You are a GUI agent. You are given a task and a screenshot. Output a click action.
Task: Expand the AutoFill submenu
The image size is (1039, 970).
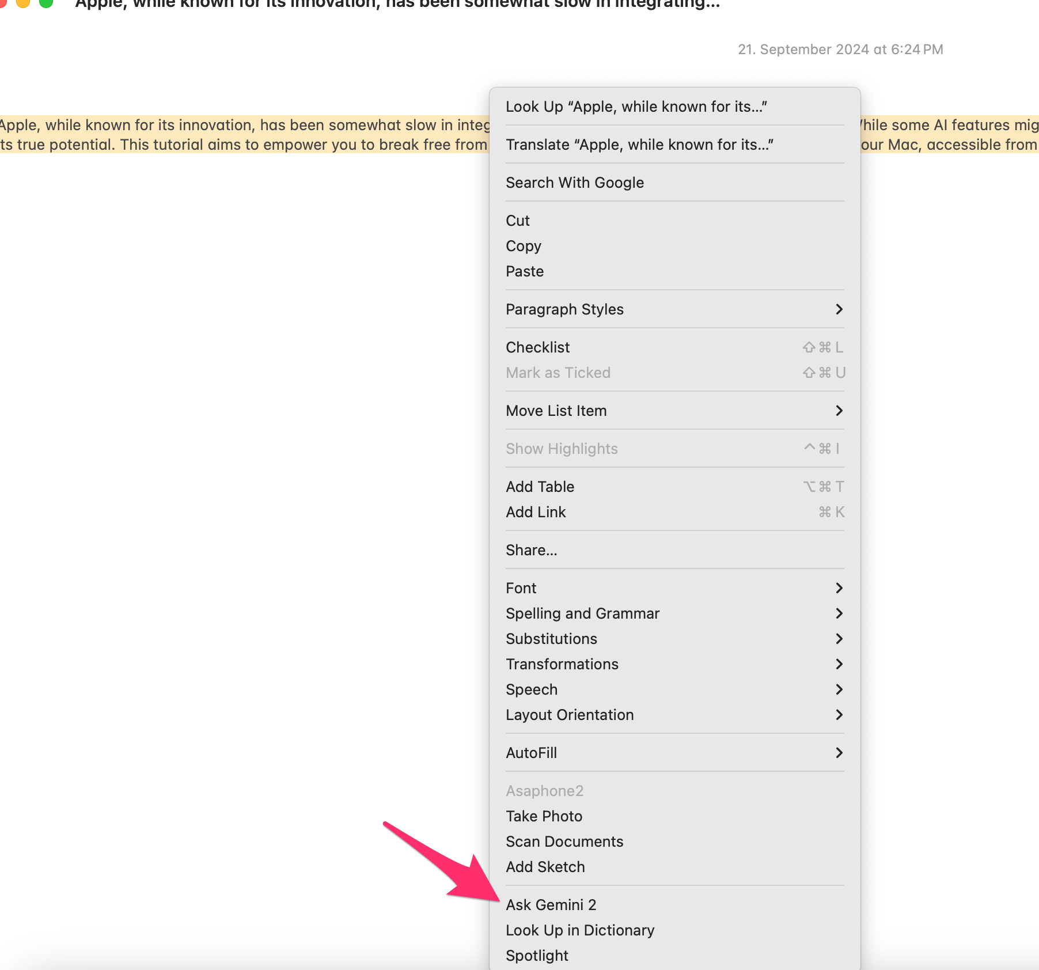pyautogui.click(x=674, y=753)
